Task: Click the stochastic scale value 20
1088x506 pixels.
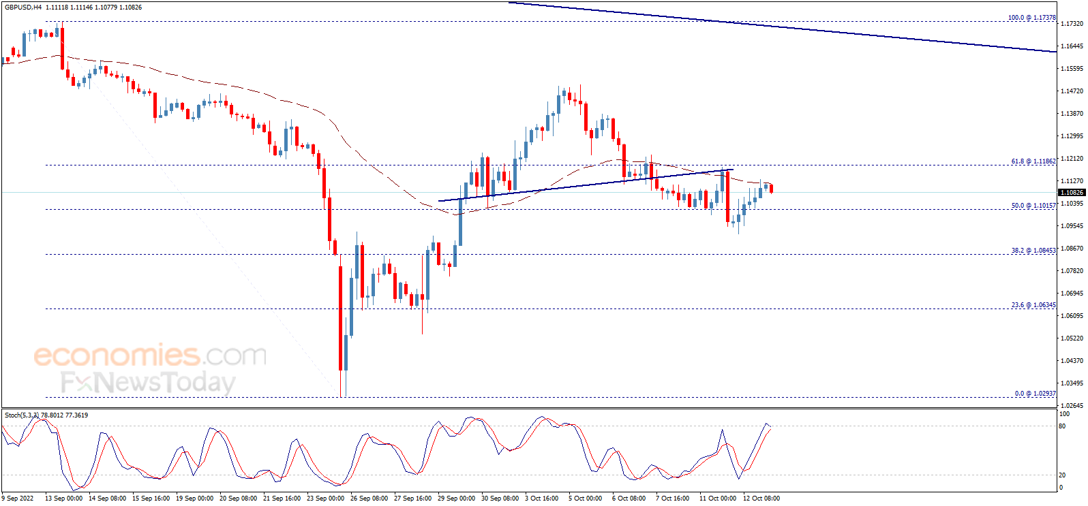Action: coord(1062,475)
